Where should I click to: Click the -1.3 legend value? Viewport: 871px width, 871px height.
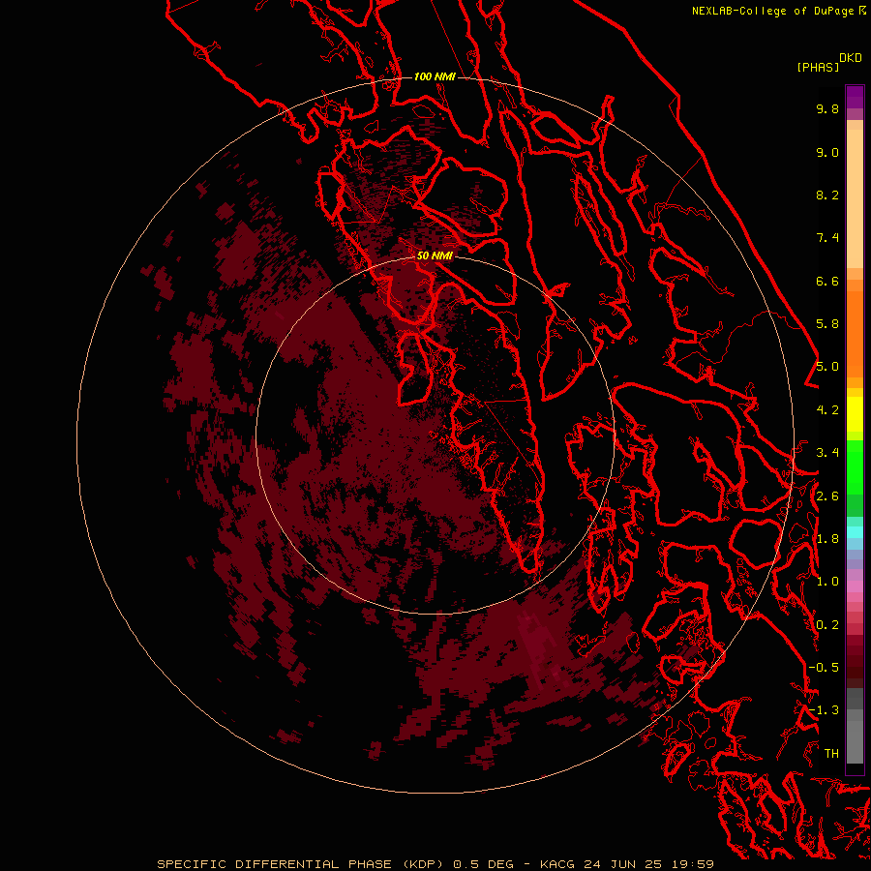(824, 710)
